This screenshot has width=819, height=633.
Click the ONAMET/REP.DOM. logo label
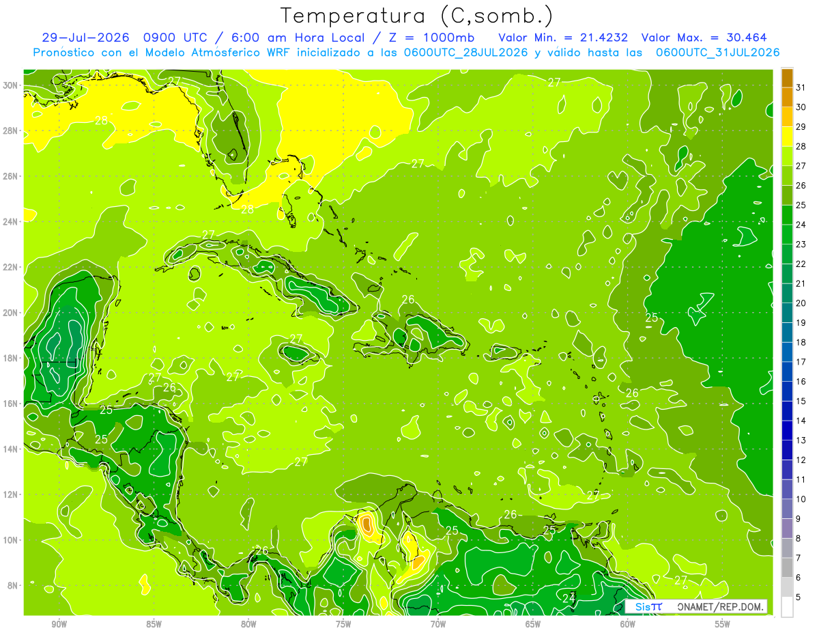tap(721, 606)
